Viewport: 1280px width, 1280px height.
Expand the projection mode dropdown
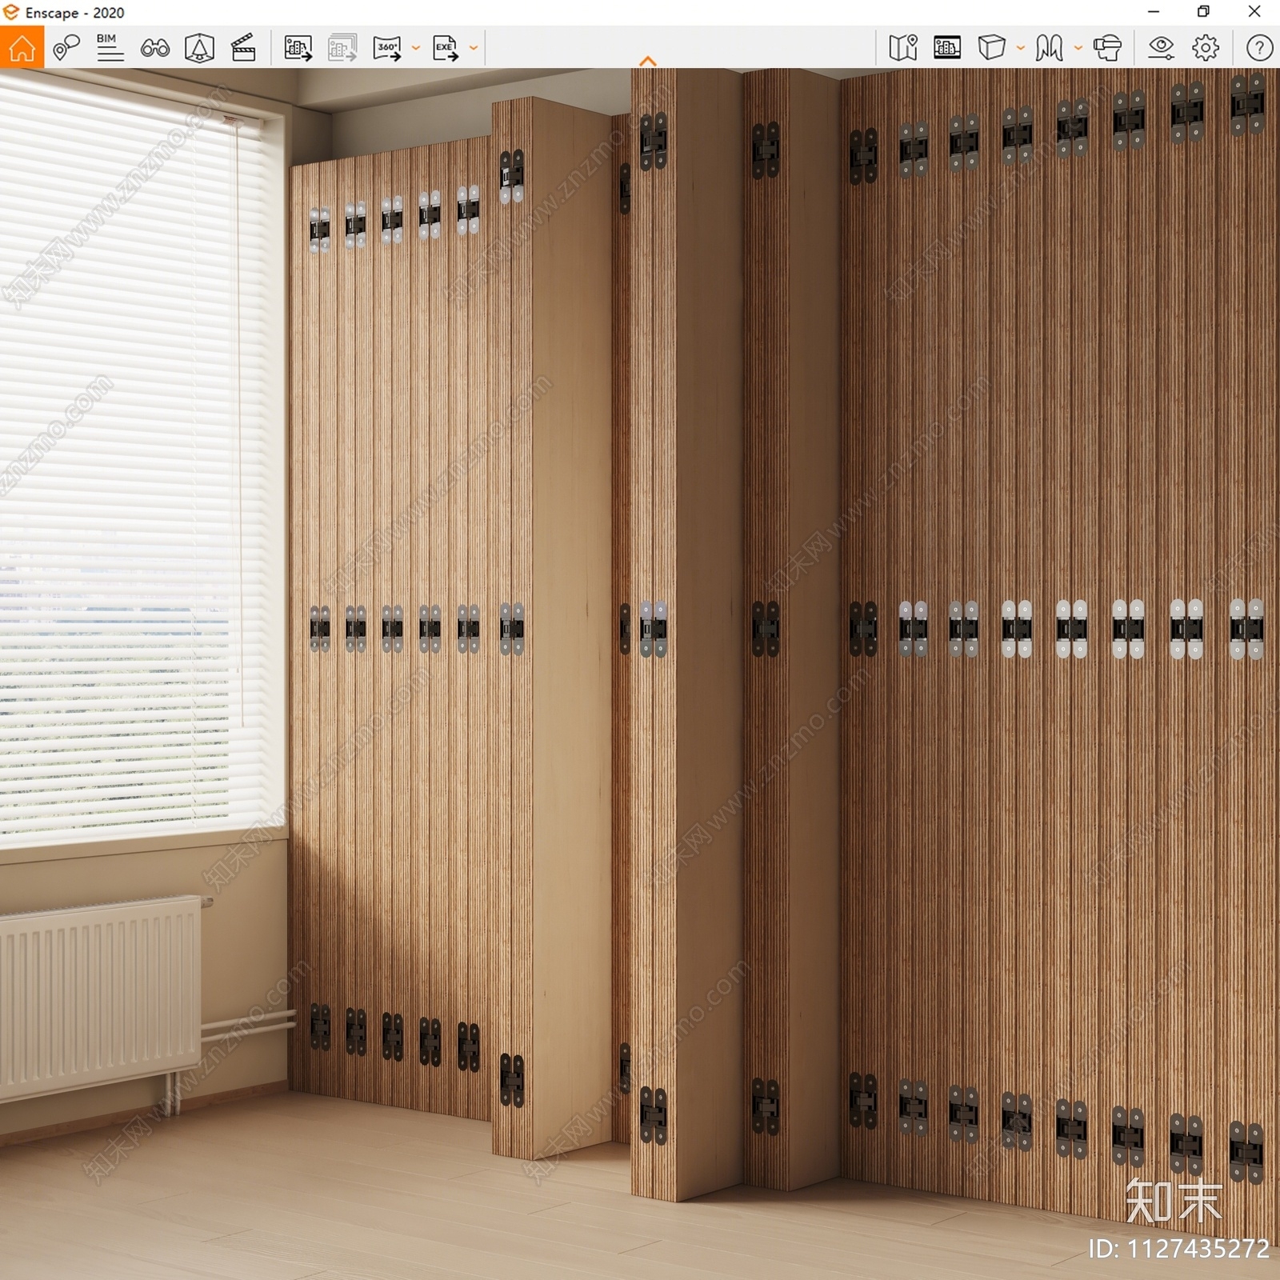click(x=1020, y=48)
